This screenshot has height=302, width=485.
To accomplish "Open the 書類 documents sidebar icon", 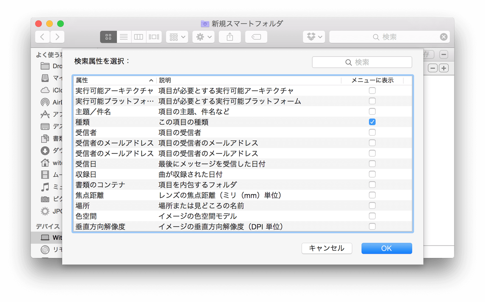I will pyautogui.click(x=45, y=139).
